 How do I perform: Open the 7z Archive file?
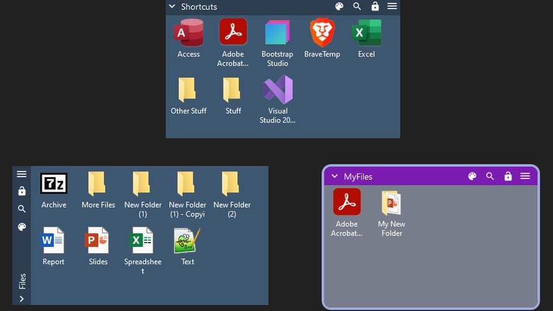[54, 183]
